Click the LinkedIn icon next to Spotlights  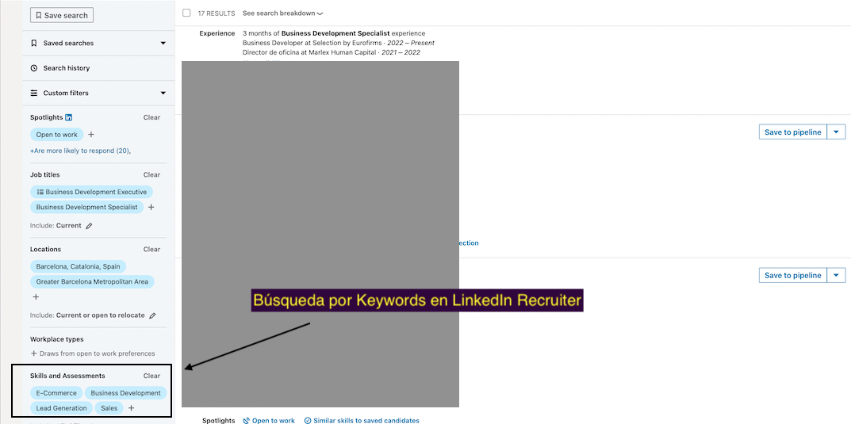coord(69,117)
